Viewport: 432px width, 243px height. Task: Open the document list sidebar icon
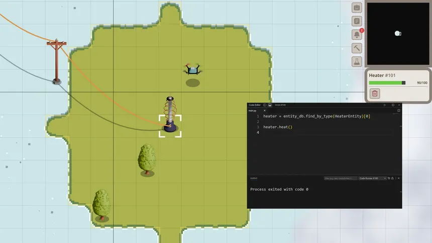click(x=357, y=21)
